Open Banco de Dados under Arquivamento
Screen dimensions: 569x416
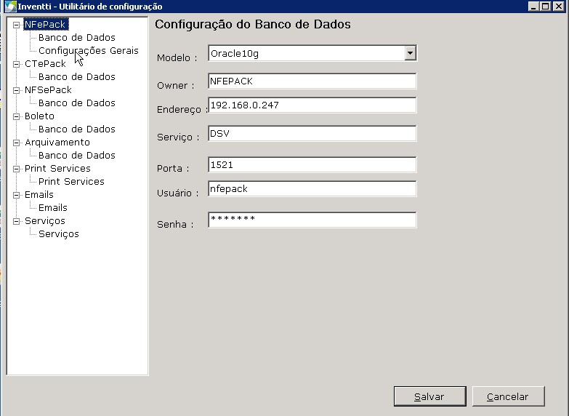[x=76, y=156]
